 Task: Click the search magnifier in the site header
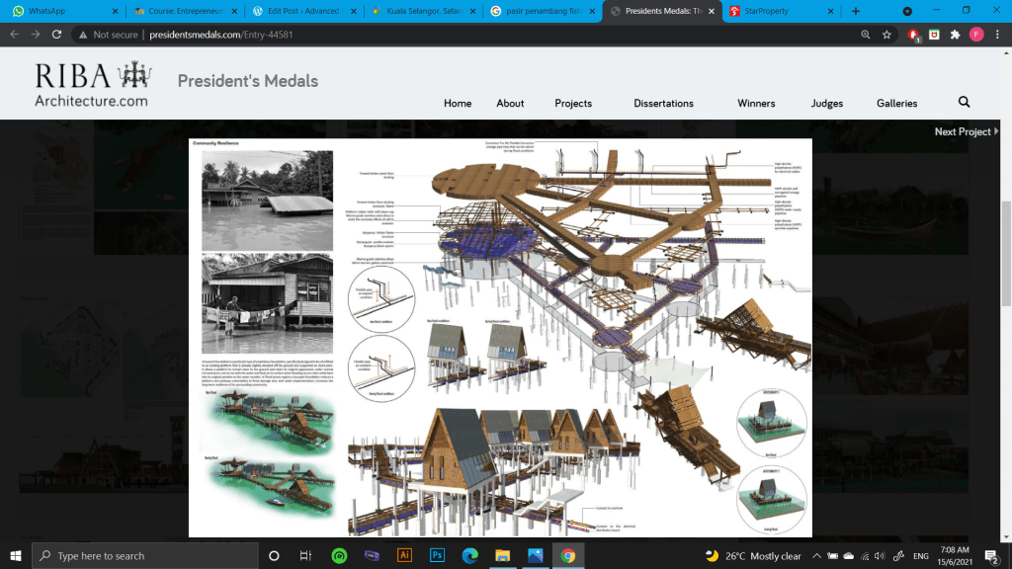pos(964,102)
